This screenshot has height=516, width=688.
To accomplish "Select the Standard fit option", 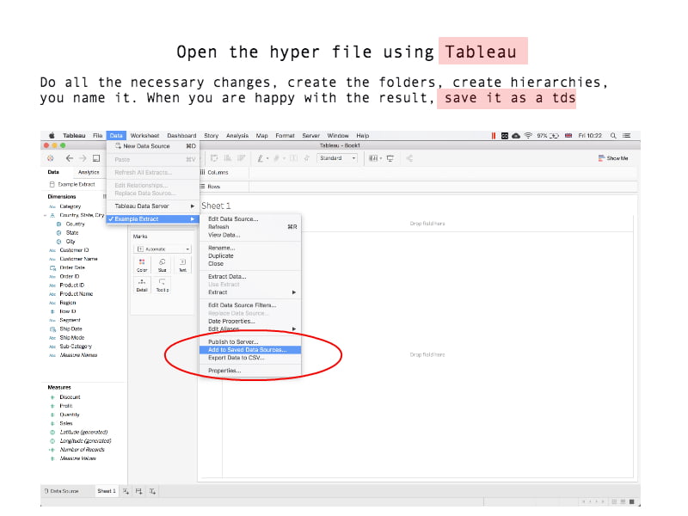I will pos(339,158).
